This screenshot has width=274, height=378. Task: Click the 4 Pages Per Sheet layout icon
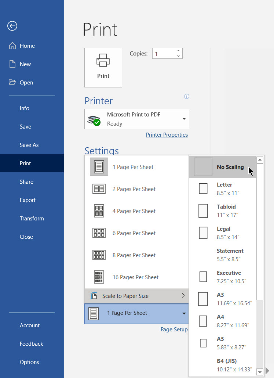pos(99,211)
